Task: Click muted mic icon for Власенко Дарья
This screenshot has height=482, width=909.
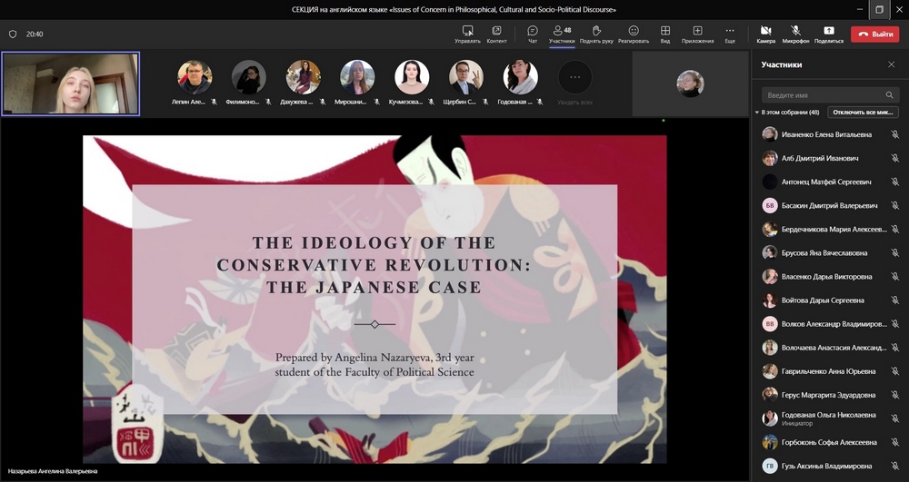Action: (x=895, y=277)
